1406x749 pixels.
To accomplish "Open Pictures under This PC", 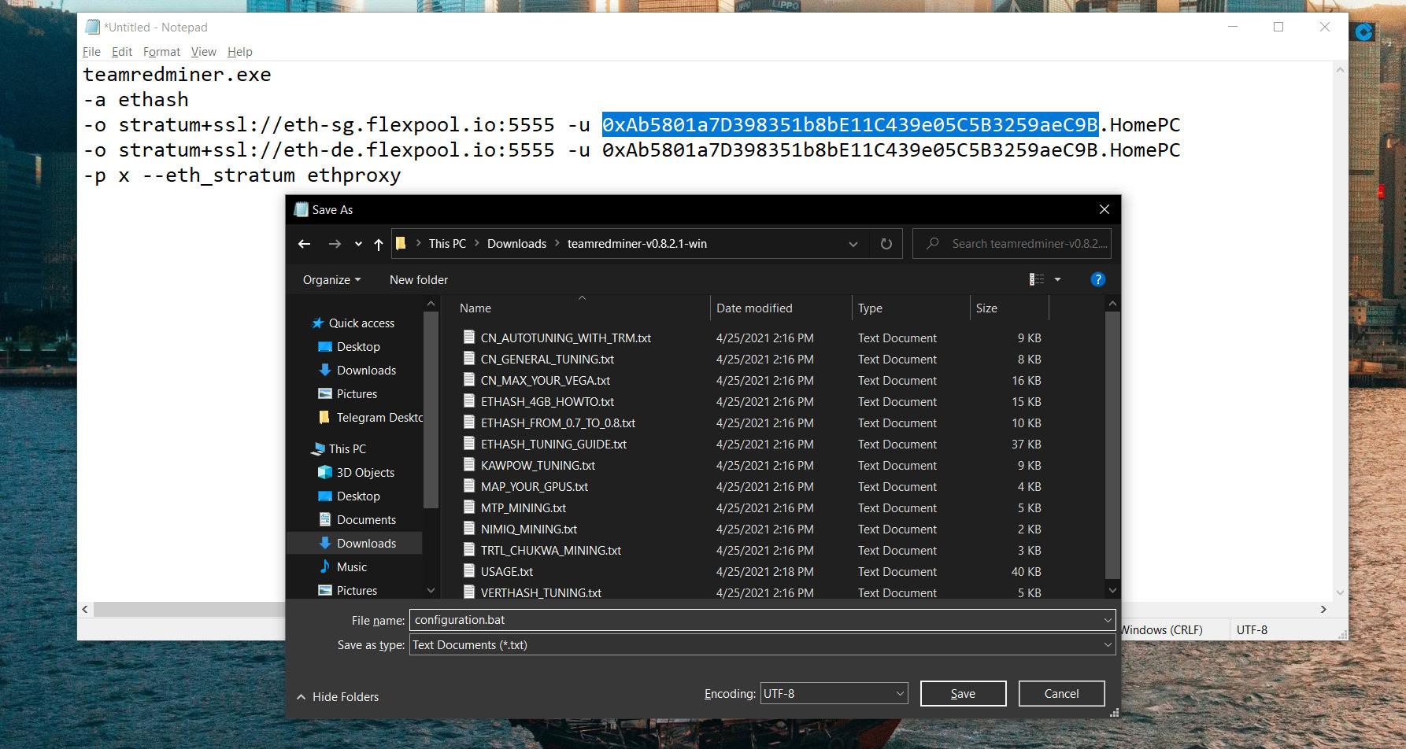I will click(357, 591).
